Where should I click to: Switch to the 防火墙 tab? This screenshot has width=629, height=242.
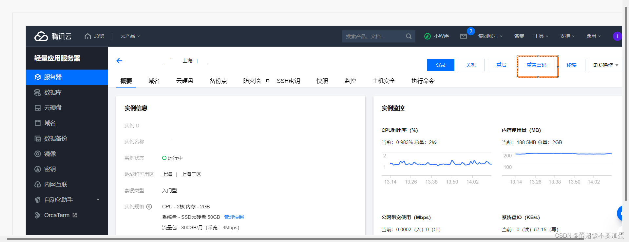(252, 81)
